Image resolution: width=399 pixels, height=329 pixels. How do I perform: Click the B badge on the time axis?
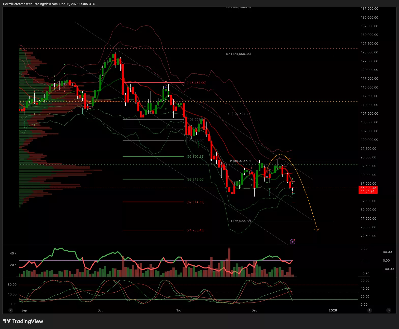point(389,310)
